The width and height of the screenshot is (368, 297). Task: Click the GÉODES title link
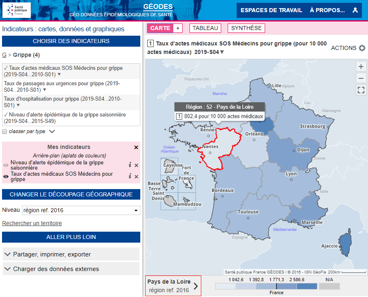[158, 6]
